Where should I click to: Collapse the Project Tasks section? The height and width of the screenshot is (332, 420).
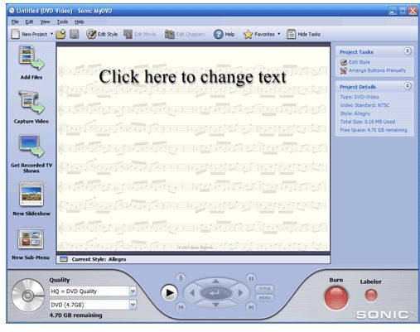pos(408,51)
